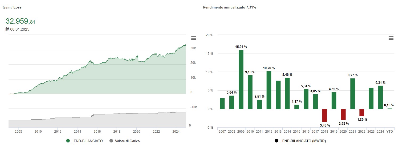This screenshot has width=403, height=151.
Task: Click the 08.01.2025 date text
Action: click(20, 29)
